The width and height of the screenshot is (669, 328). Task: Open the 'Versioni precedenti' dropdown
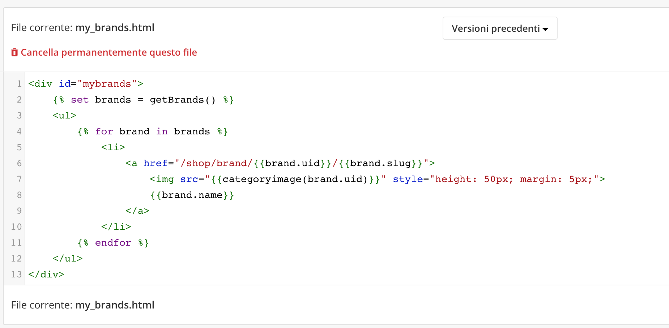499,29
